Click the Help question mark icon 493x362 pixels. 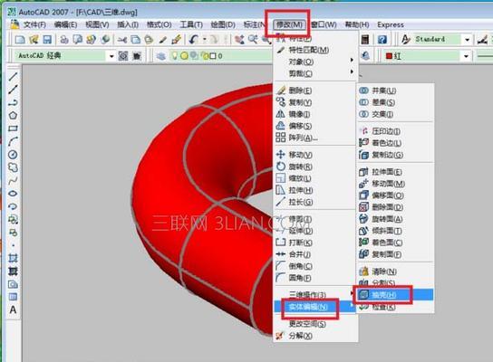[x=382, y=40]
